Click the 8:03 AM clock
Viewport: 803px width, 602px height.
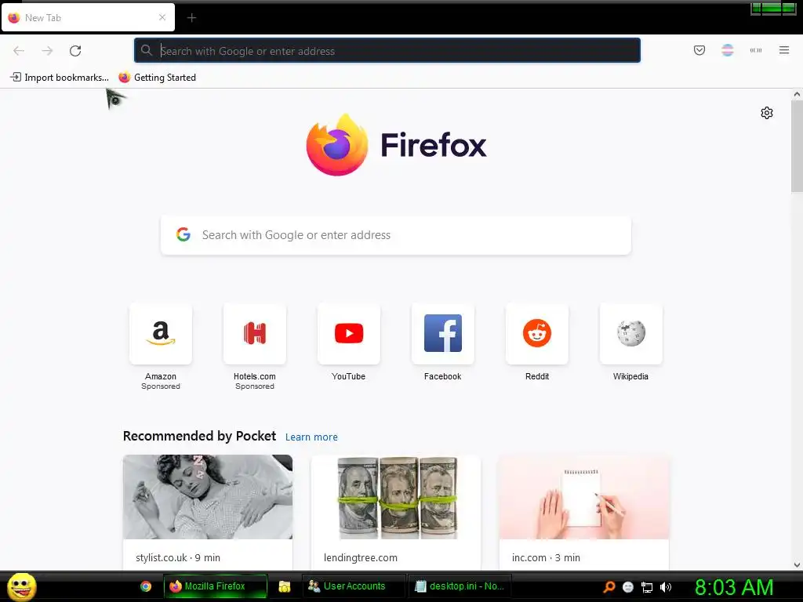(734, 587)
